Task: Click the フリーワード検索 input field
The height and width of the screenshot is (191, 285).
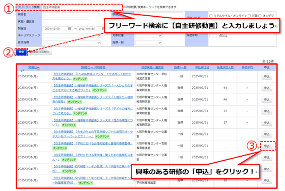Action: click(82, 7)
